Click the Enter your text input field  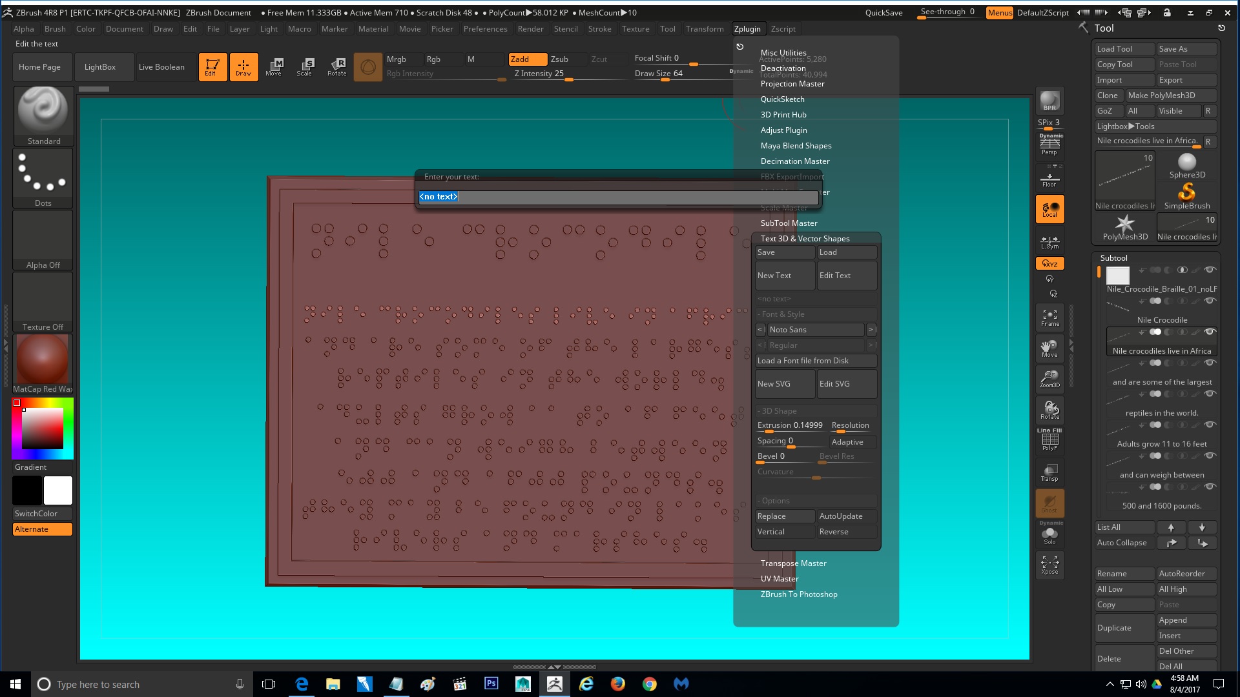coord(618,197)
